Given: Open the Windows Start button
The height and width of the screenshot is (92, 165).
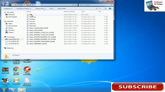Looking at the screenshot, I should point(4,90).
